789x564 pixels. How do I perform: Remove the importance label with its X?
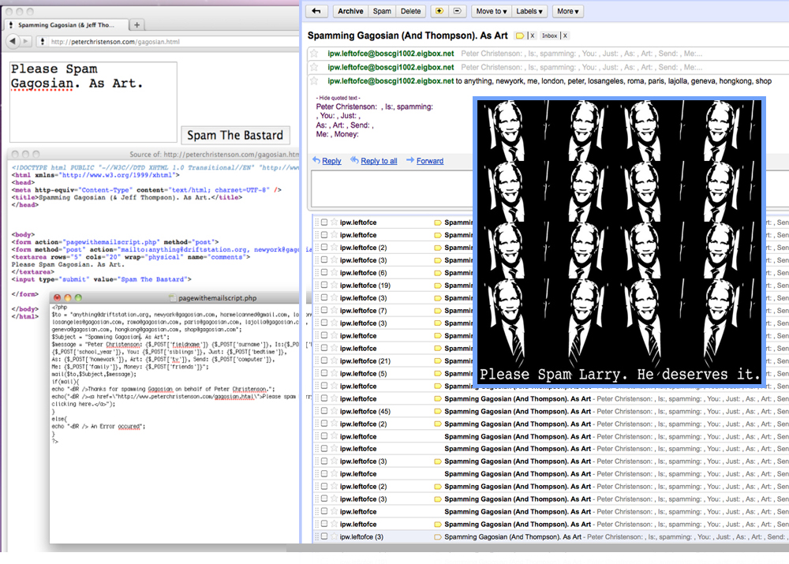(x=532, y=35)
